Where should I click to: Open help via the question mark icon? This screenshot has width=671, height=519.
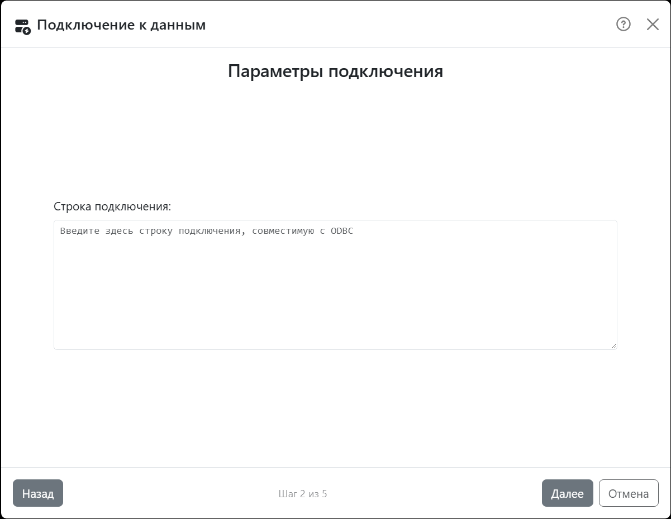pyautogui.click(x=624, y=24)
